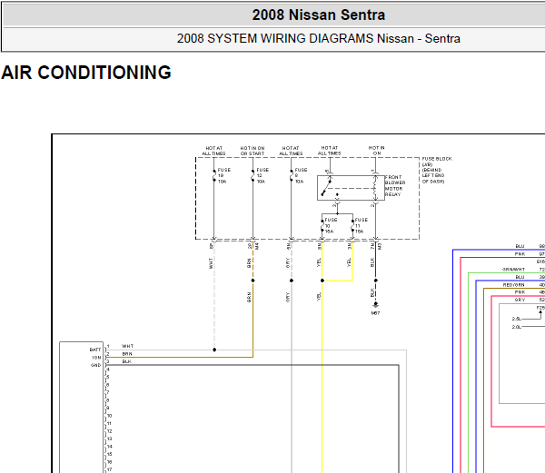
Task: Click 'BRN' wire label at pin 2
Action: pyautogui.click(x=127, y=354)
